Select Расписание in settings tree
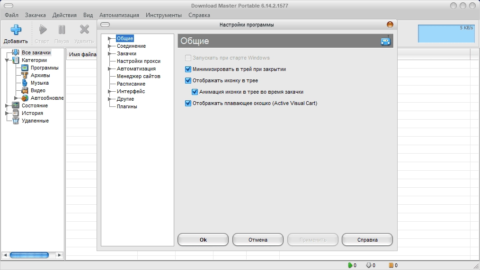This screenshot has width=480, height=270. (x=131, y=84)
